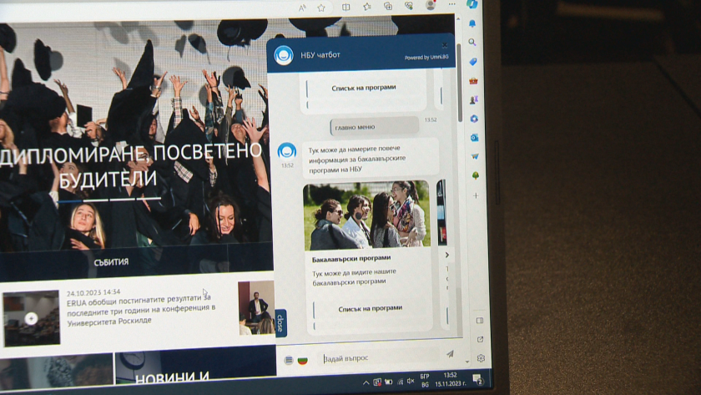Viewport: 701px width, 395px height.
Task: Open Edge sidebar settings gear
Action: 482,358
